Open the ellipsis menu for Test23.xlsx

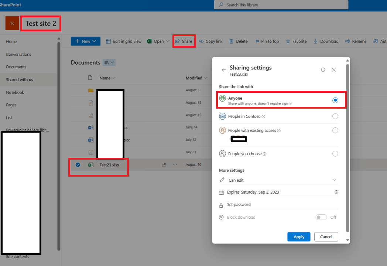[175, 165]
